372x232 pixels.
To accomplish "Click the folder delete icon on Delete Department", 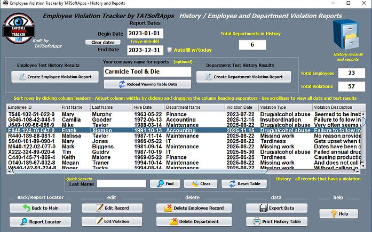I will click(173, 221).
